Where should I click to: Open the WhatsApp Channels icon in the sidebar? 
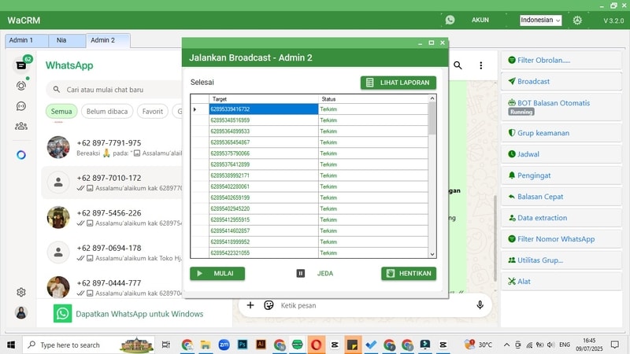pyautogui.click(x=21, y=106)
